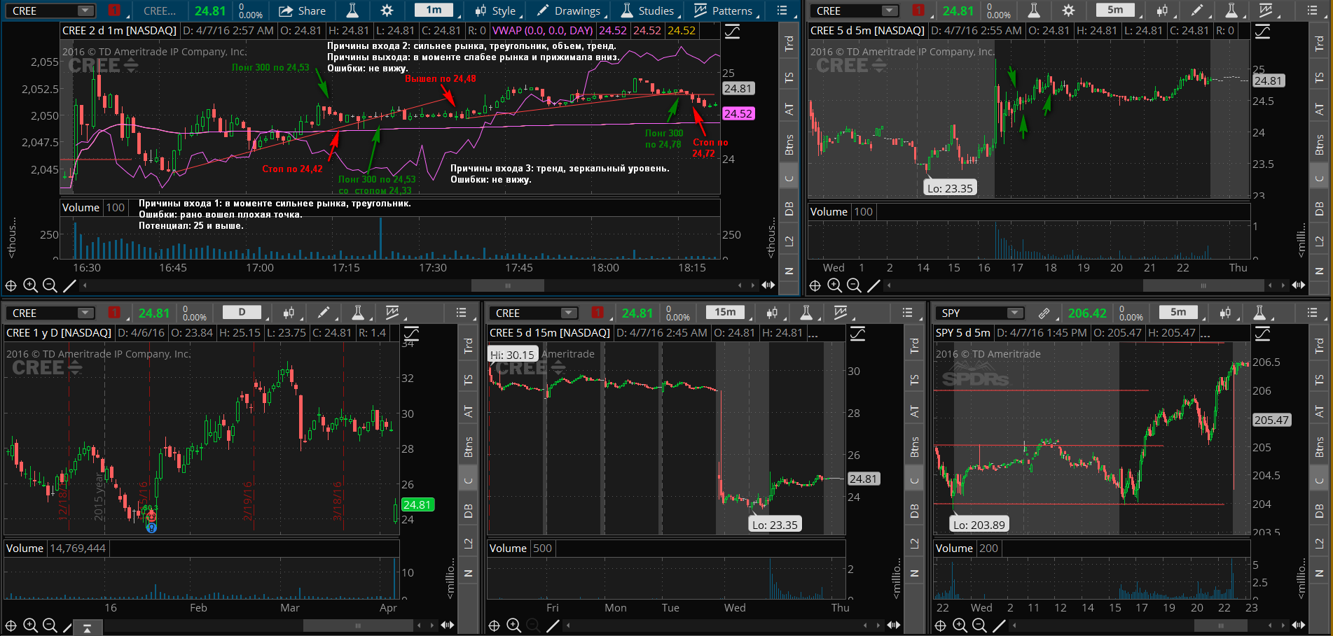Click Share icon in top-left chart toolbar
This screenshot has height=636, width=1333.
[286, 10]
